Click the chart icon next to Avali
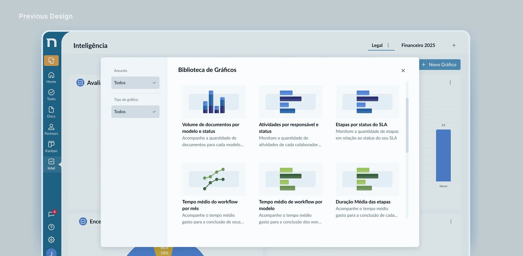 (80, 83)
